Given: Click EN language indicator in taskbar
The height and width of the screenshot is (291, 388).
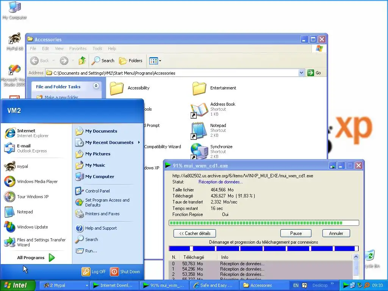Looking at the screenshot, I should pyautogui.click(x=296, y=285).
